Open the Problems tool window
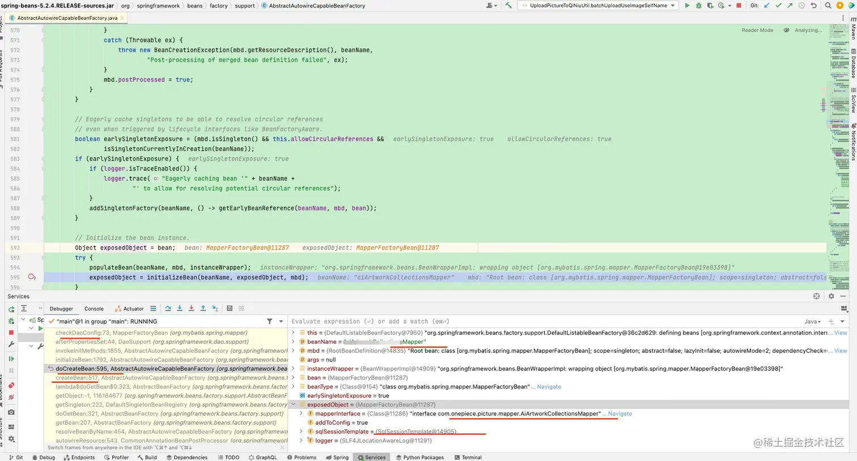Viewport: 857px width, 461px height. pos(302,457)
